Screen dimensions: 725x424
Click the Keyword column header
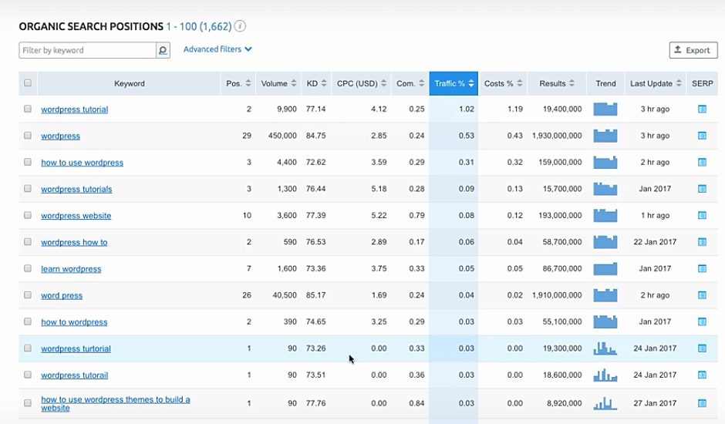pos(129,83)
